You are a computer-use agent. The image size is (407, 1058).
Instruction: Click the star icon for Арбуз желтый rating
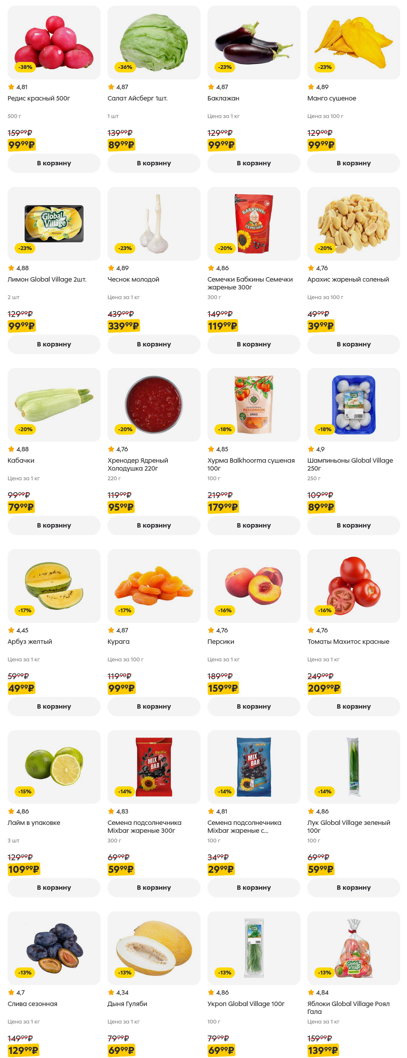[x=11, y=630]
